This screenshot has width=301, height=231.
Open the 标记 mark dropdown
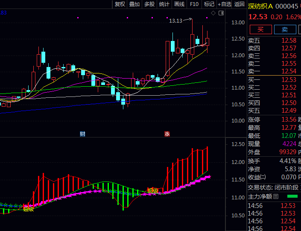tap(209, 4)
